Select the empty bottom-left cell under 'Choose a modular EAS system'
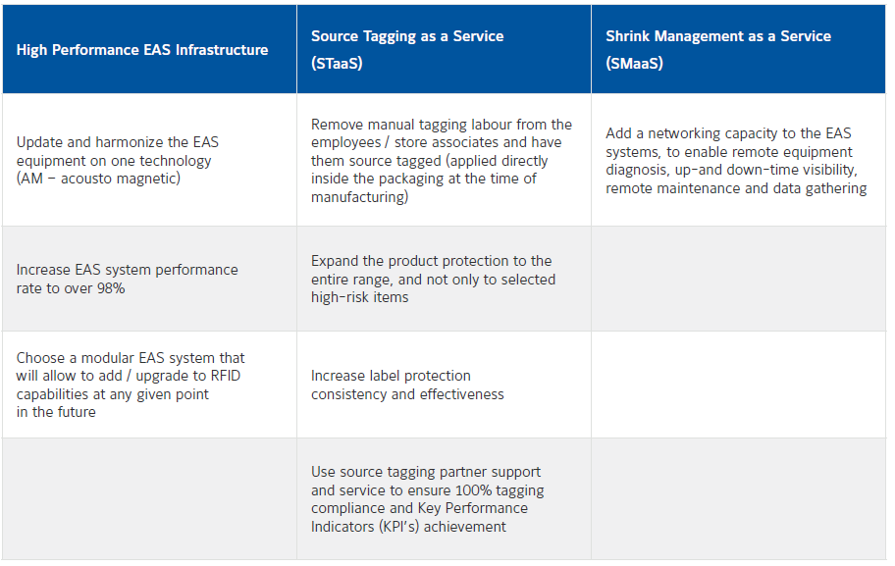 tap(149, 498)
